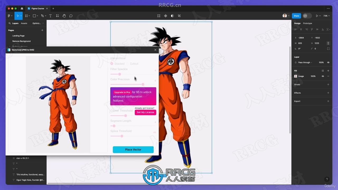Click the Crop image icon
This screenshot has width=338, height=190.
179,16
